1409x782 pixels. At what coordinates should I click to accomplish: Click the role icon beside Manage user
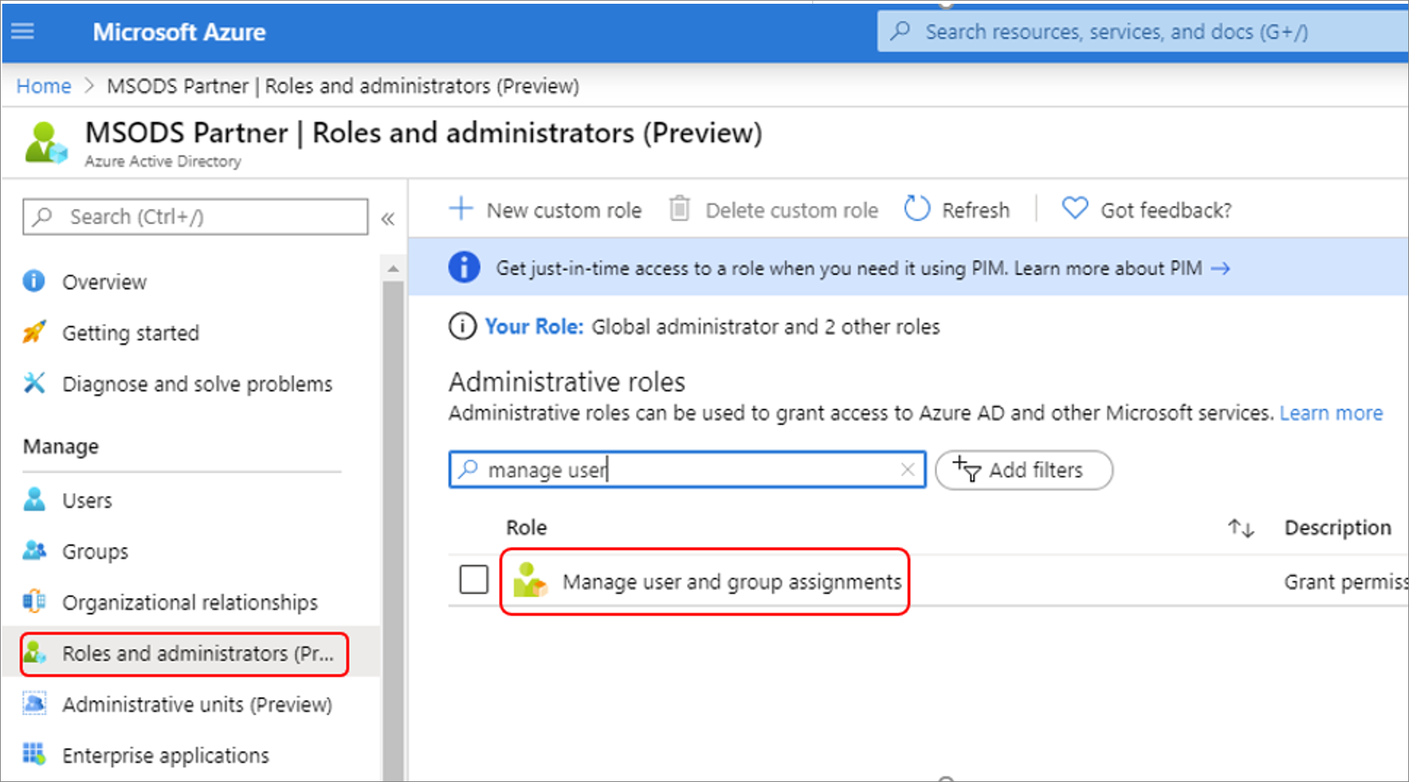click(x=530, y=581)
